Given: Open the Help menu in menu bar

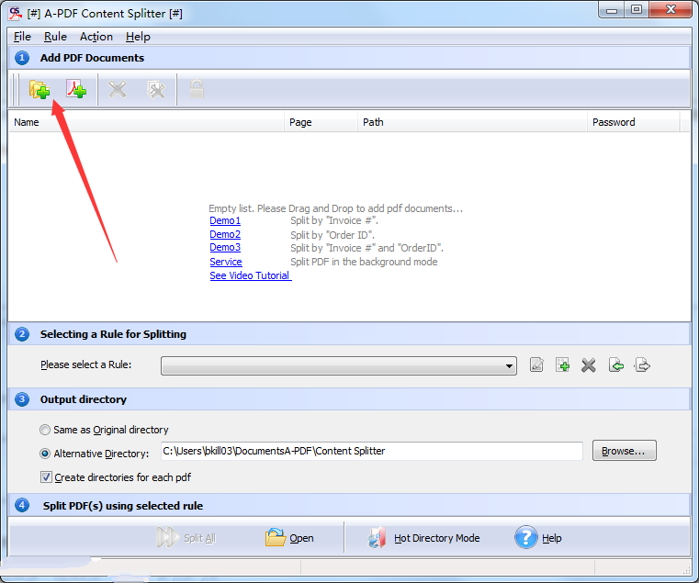Looking at the screenshot, I should (x=138, y=37).
